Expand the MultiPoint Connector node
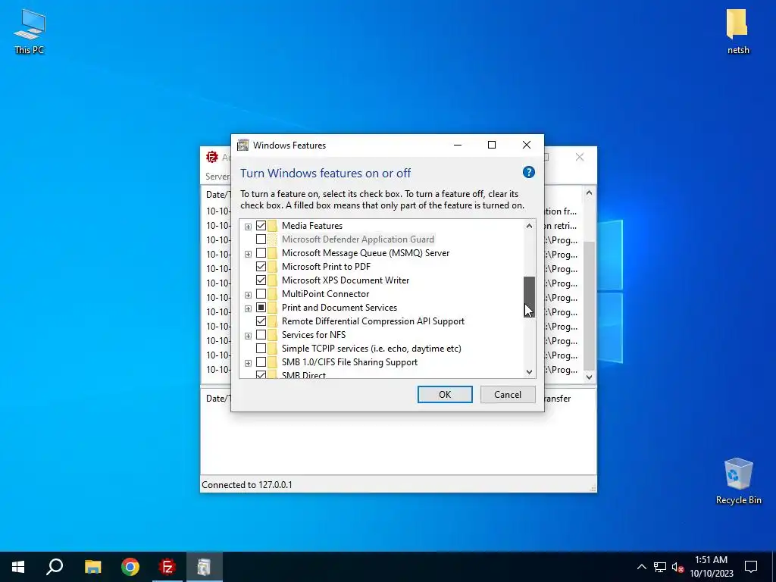Screen dimensions: 776x582 pyautogui.click(x=248, y=295)
